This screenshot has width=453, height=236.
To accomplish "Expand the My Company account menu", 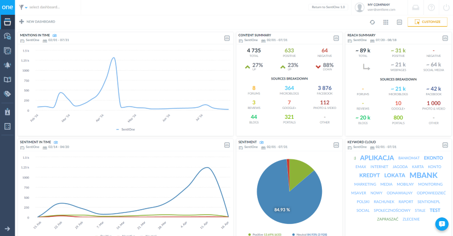I will (378, 7).
